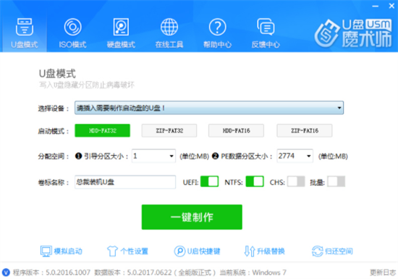Screen dimensions: 398x279
Task: Turn off the NTFS toggle
Action: (x=255, y=182)
